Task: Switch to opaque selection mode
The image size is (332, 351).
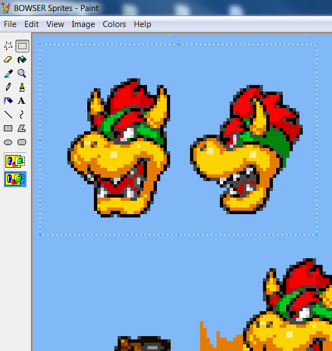Action: tap(15, 161)
